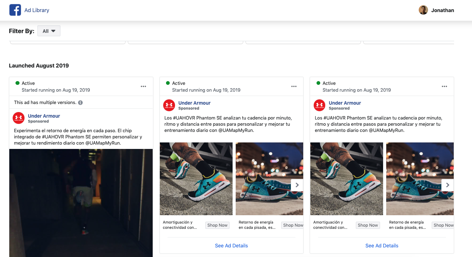Click 'Started running on Aug 19, 2019' in middle ad
Viewport: 472px width, 257px height.
pos(206,90)
